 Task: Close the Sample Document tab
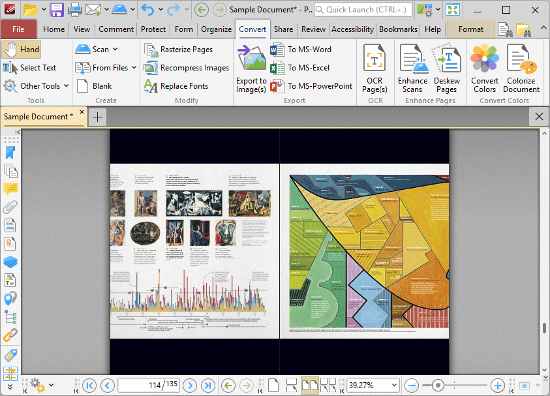point(82,112)
